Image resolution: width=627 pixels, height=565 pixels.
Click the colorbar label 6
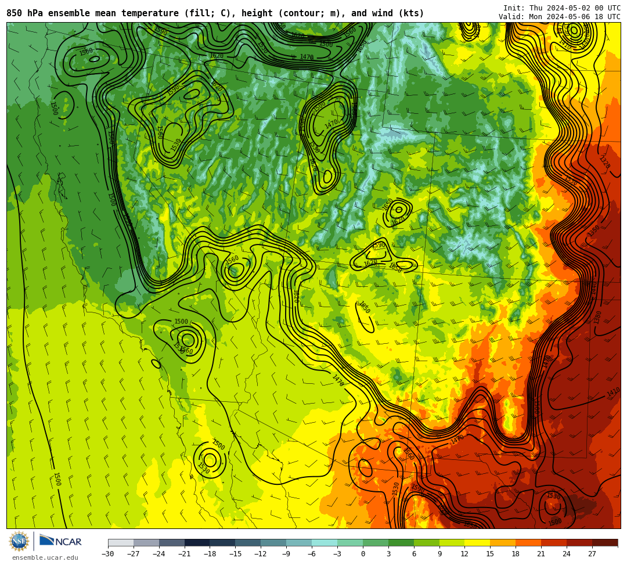[414, 554]
